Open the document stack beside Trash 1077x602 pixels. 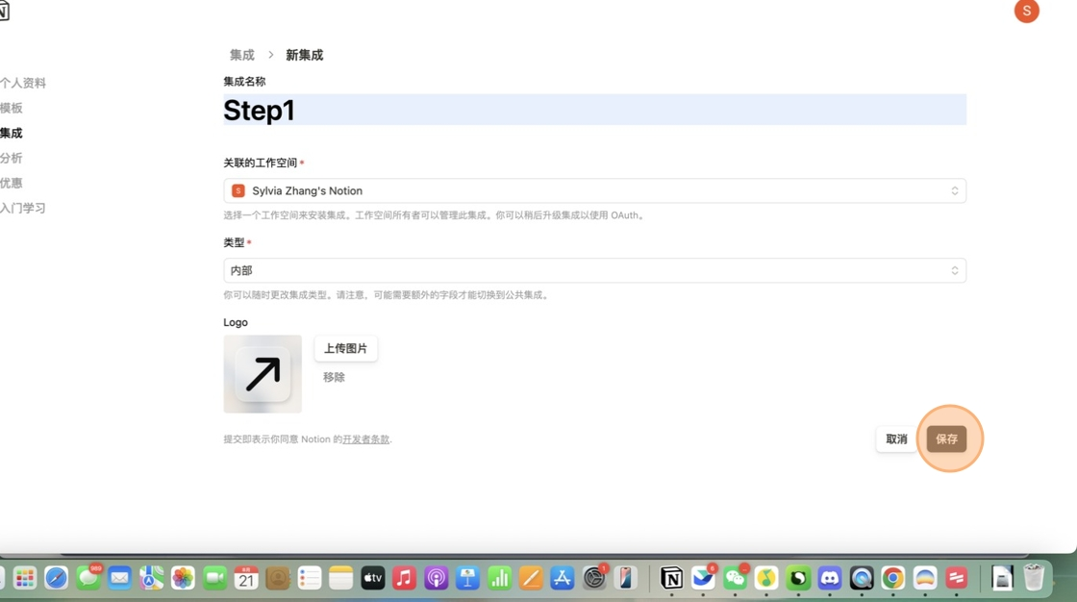[x=1002, y=578]
